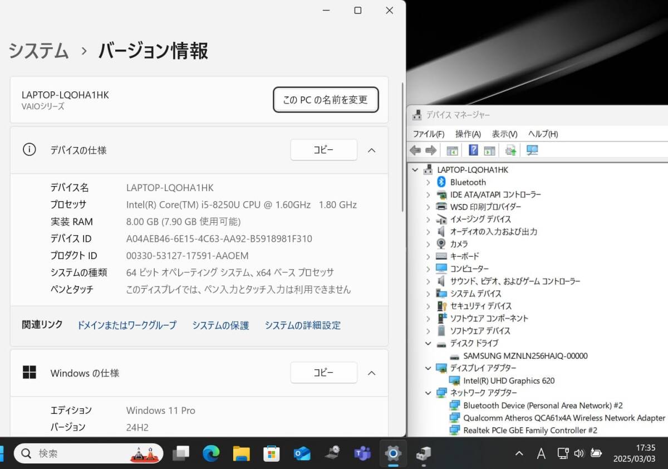668x469 pixels.
Task: Click the speaker volume icon in system tray
Action: point(579,453)
